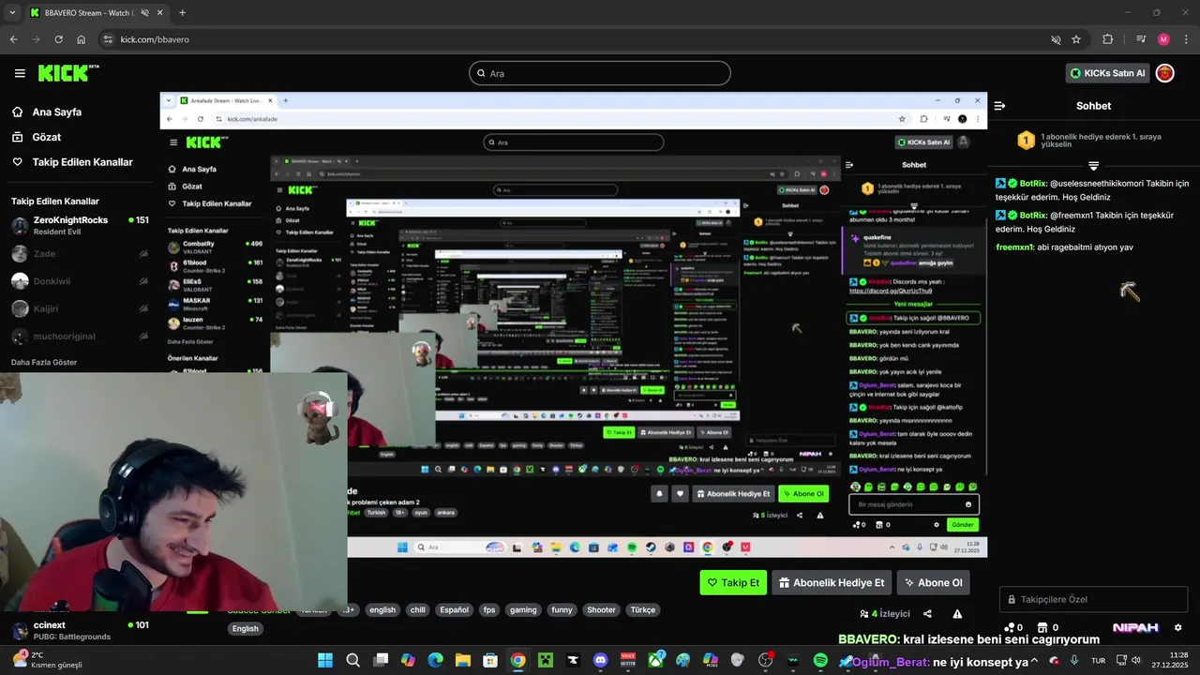View site information icon in address bar
The image size is (1200, 675).
108,39
